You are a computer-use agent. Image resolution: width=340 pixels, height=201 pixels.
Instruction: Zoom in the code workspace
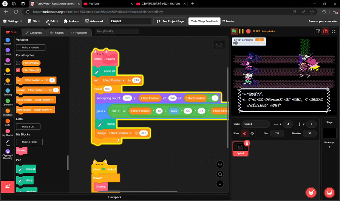(220, 164)
